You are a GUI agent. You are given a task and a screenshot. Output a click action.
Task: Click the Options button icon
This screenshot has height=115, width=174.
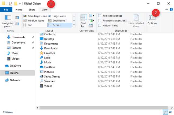[x=152, y=17]
